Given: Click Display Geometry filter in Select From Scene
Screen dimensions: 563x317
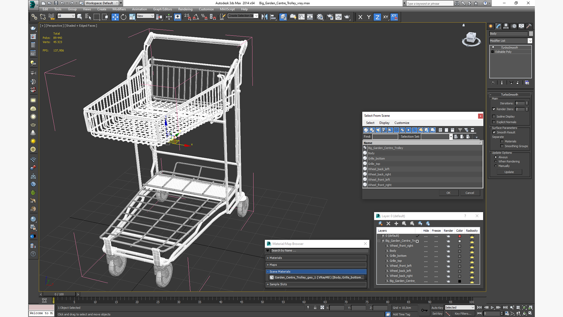Looking at the screenshot, I should click(366, 130).
